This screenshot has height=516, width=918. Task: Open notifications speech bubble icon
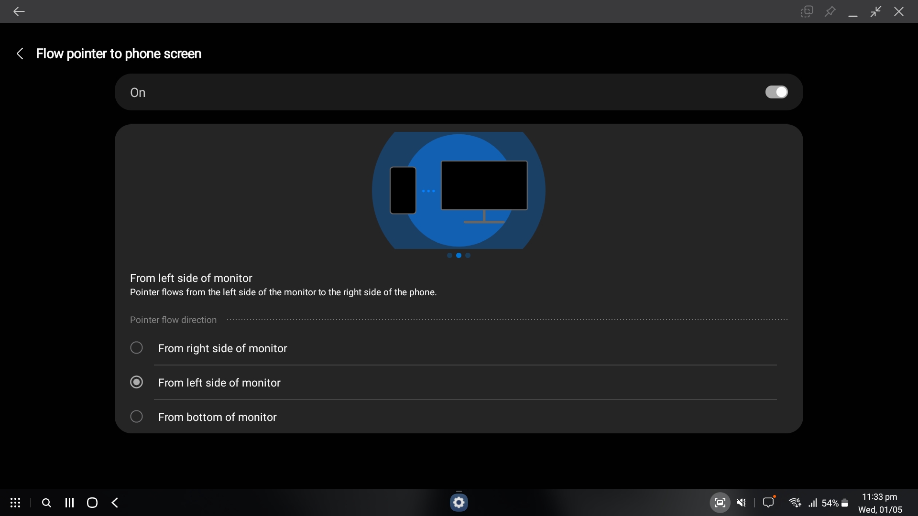tap(768, 503)
